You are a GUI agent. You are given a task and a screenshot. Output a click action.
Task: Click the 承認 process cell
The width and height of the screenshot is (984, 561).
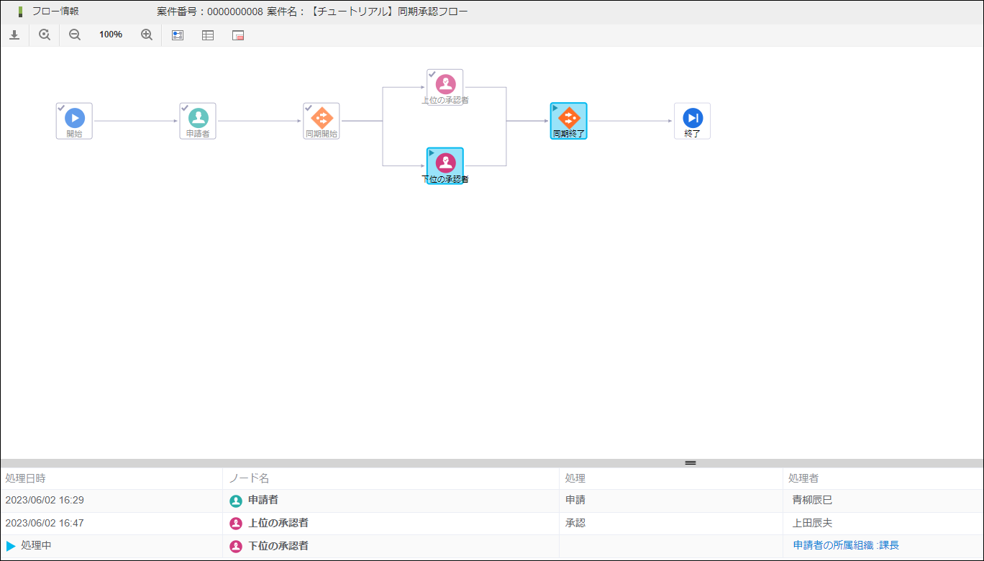670,523
